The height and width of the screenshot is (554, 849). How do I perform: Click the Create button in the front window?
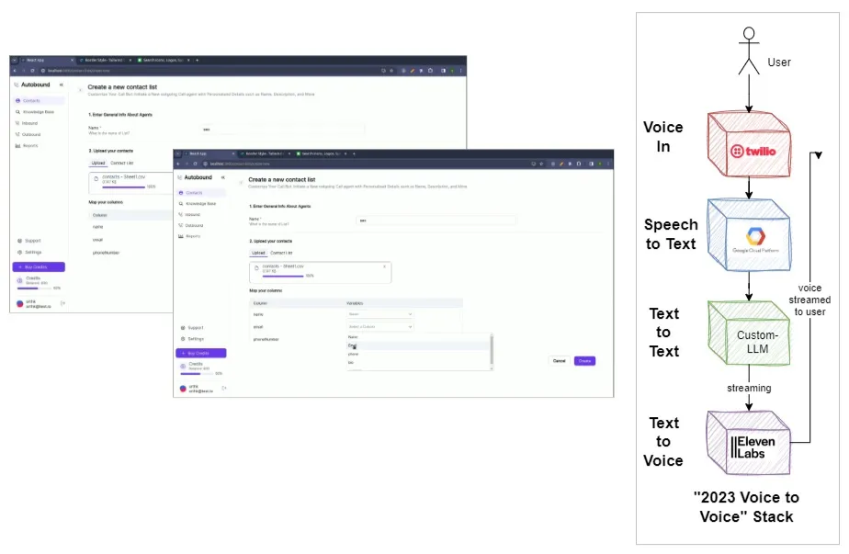pos(584,361)
